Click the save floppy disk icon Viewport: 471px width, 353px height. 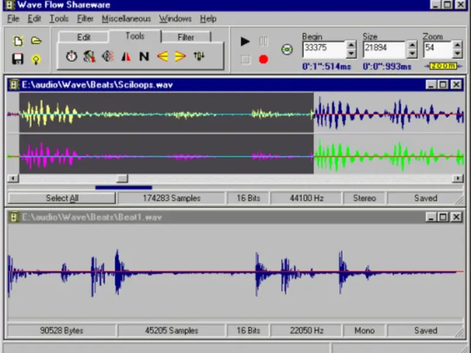click(18, 59)
